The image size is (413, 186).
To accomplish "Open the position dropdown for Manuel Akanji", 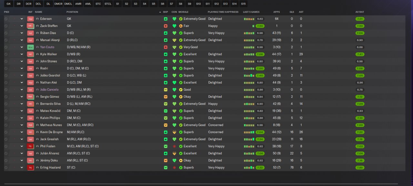I will (22, 40).
